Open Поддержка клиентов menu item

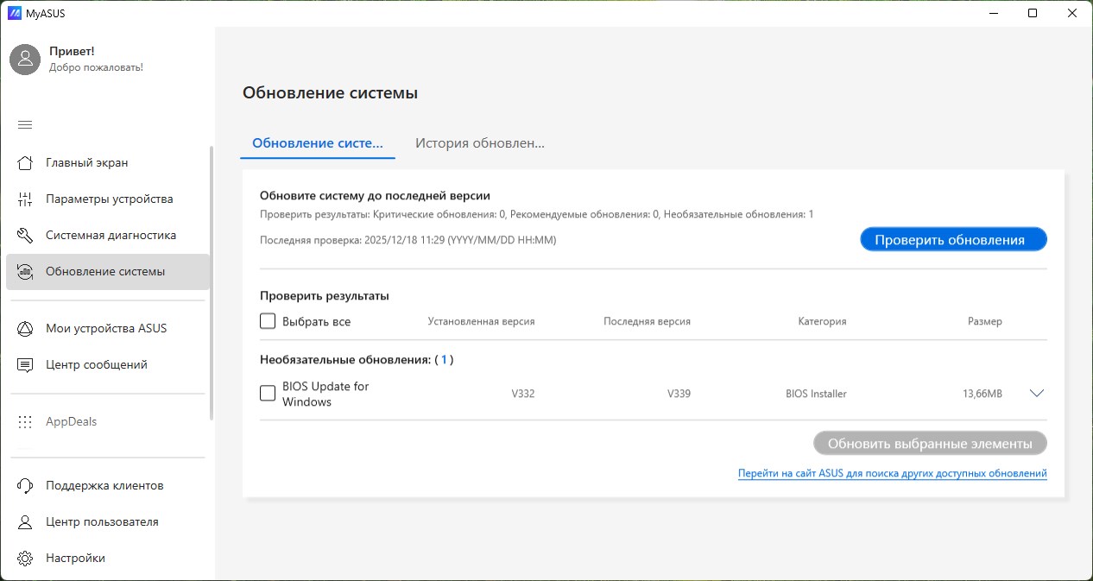(x=108, y=485)
